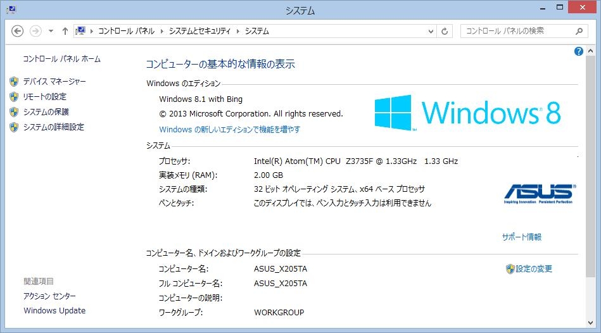This screenshot has height=333, width=601.
Task: Click shield icon beside リモートの設定
Action: [x=14, y=97]
